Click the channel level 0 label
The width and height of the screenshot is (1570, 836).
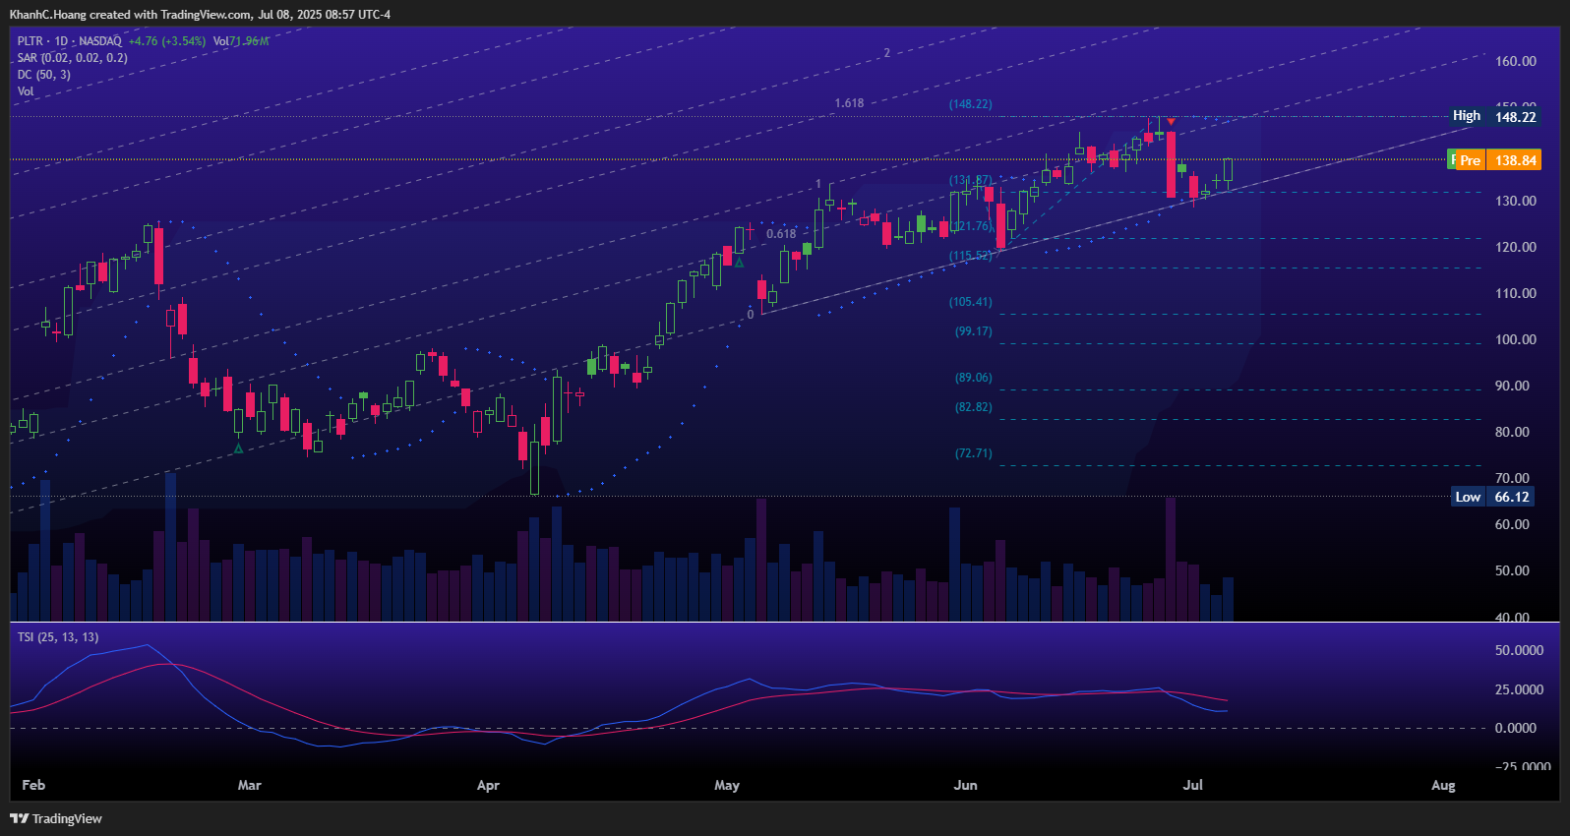pos(751,315)
